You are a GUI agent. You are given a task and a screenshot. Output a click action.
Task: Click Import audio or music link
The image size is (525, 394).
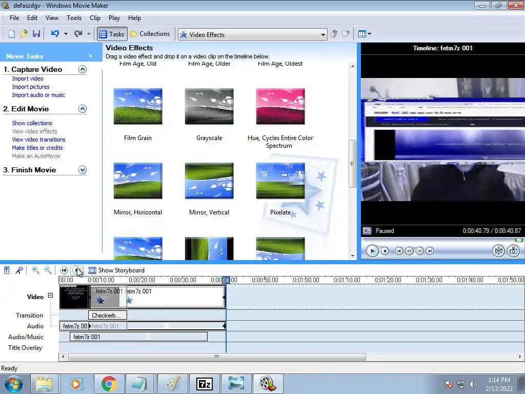[x=38, y=95]
